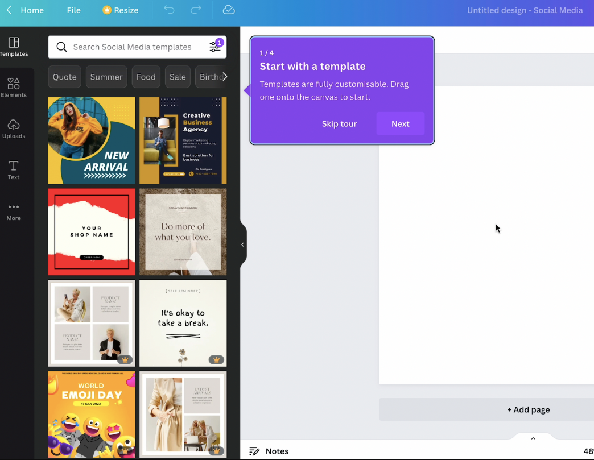Click the More sidebar icon
The height and width of the screenshot is (460, 594).
tap(14, 210)
